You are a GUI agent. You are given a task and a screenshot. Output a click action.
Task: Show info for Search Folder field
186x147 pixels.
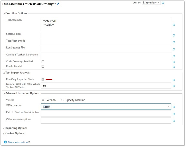click(174, 35)
